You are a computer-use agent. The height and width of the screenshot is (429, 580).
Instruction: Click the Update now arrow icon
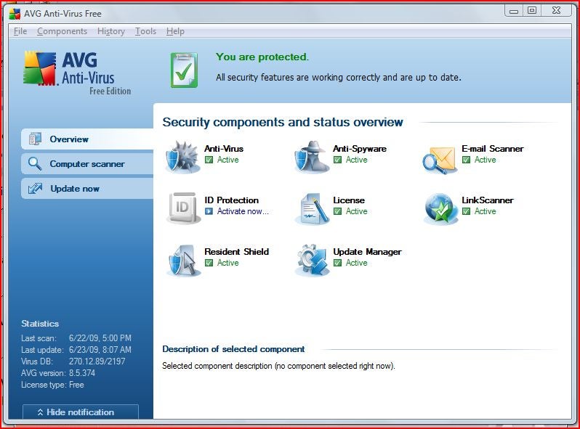[x=35, y=189]
